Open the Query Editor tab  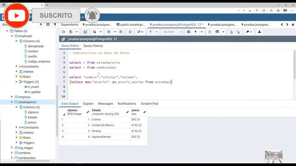coord(70,46)
